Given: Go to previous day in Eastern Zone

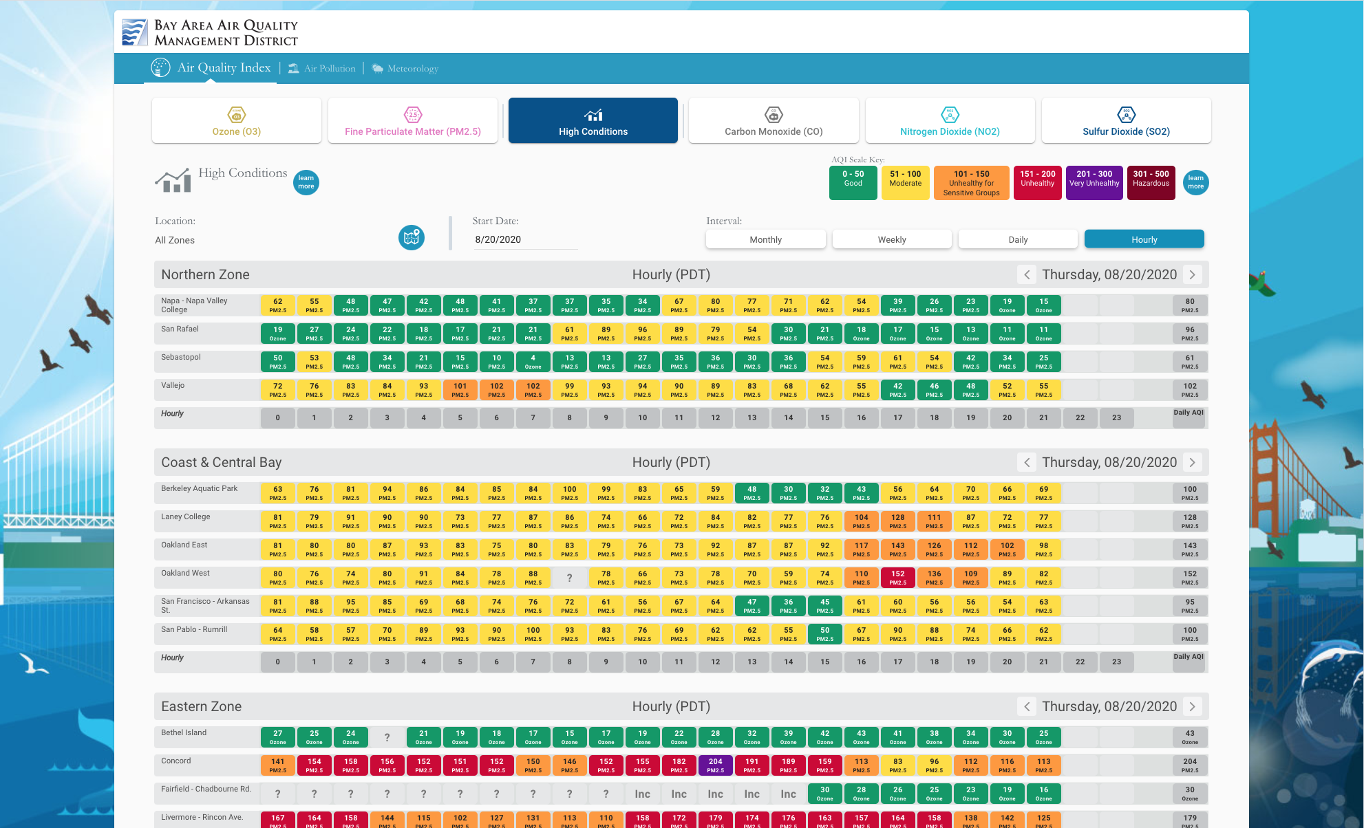Looking at the screenshot, I should [1027, 706].
